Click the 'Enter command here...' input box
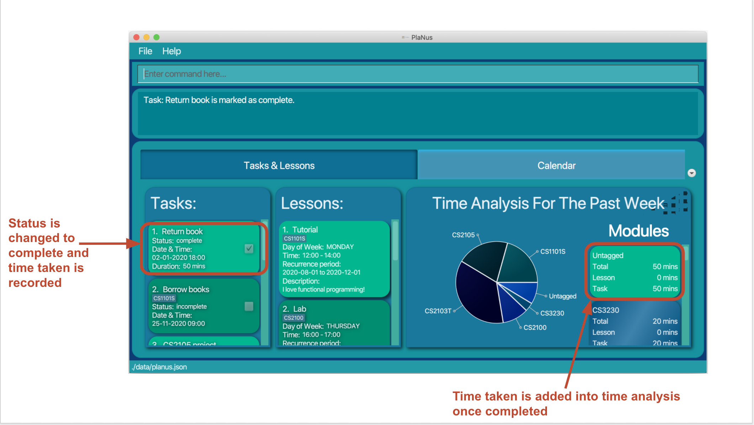 click(x=418, y=74)
